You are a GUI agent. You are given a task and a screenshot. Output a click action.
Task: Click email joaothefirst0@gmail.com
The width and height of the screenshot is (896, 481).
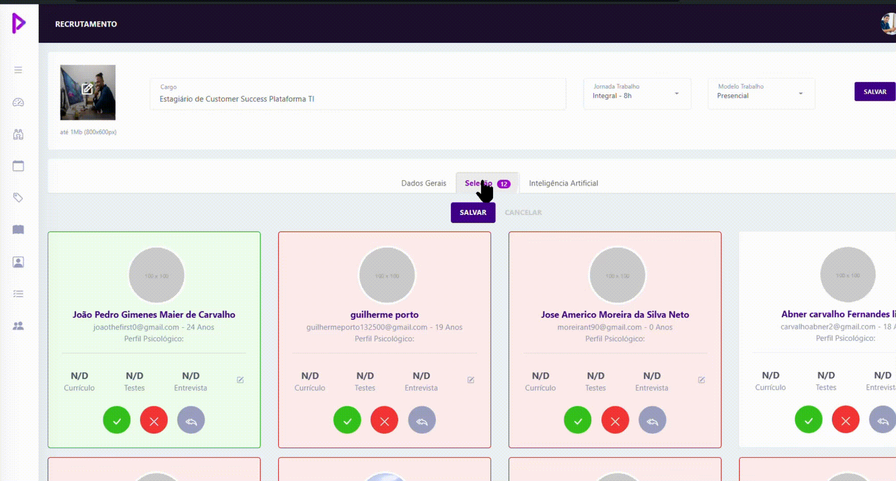pyautogui.click(x=136, y=327)
